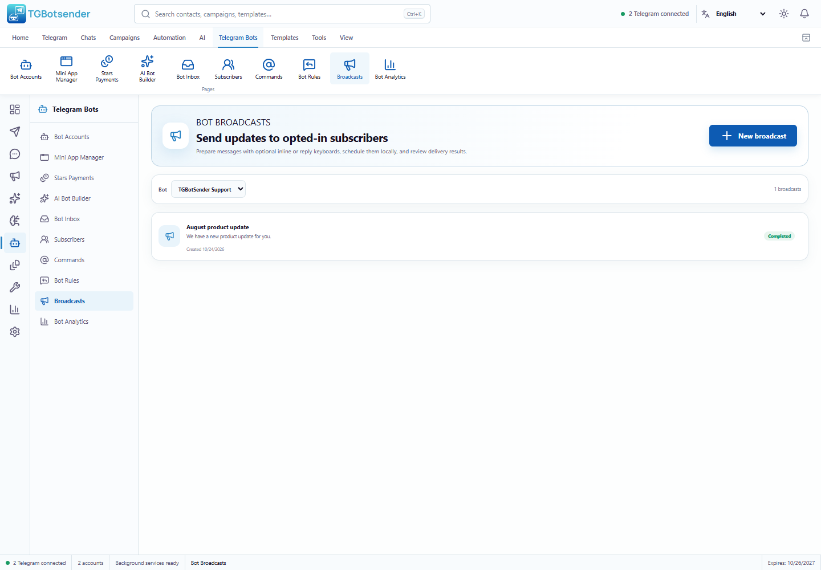Click the Completed status badge
Screen dimensions: 821x570
click(779, 236)
